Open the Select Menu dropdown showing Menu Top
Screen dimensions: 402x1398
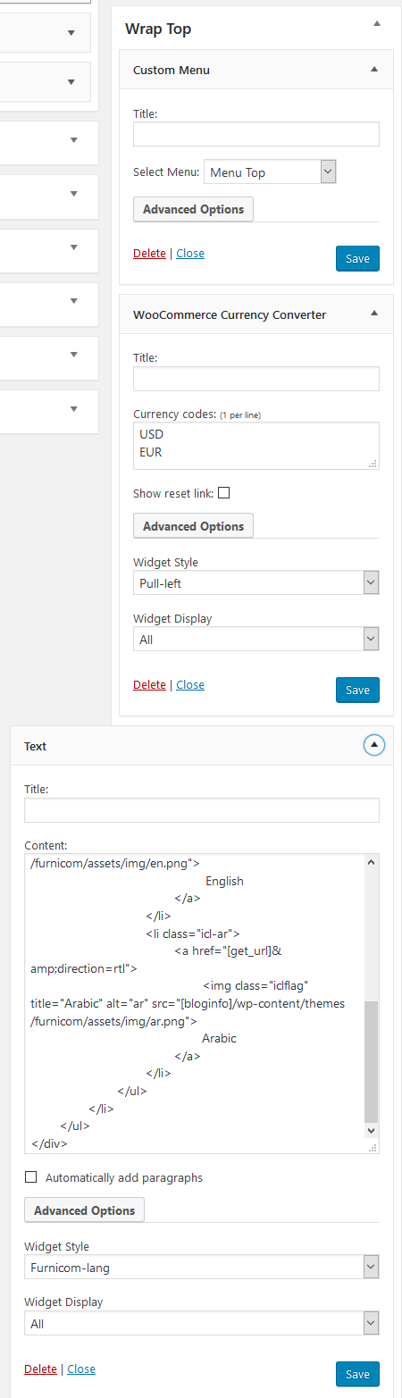(x=270, y=172)
